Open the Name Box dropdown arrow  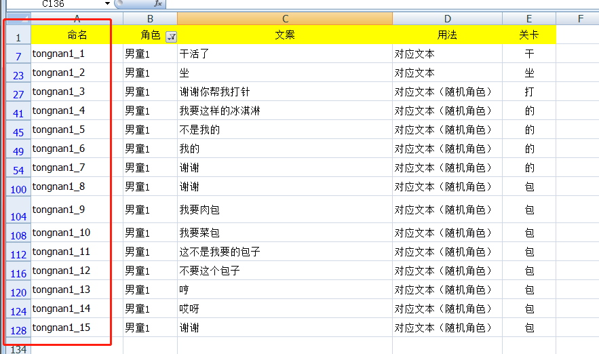[107, 3]
